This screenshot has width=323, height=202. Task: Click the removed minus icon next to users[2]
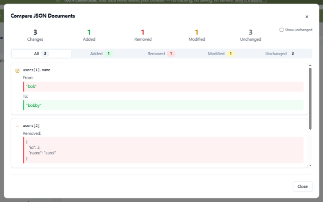[17, 126]
